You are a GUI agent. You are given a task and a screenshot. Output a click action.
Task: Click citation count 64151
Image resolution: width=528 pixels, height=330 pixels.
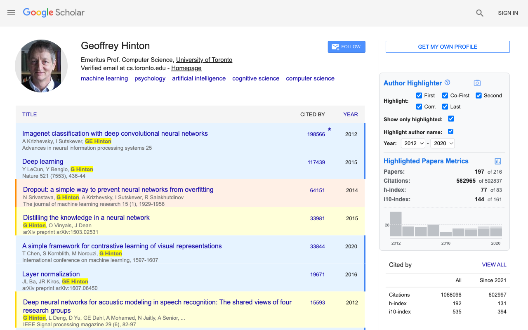[318, 190]
